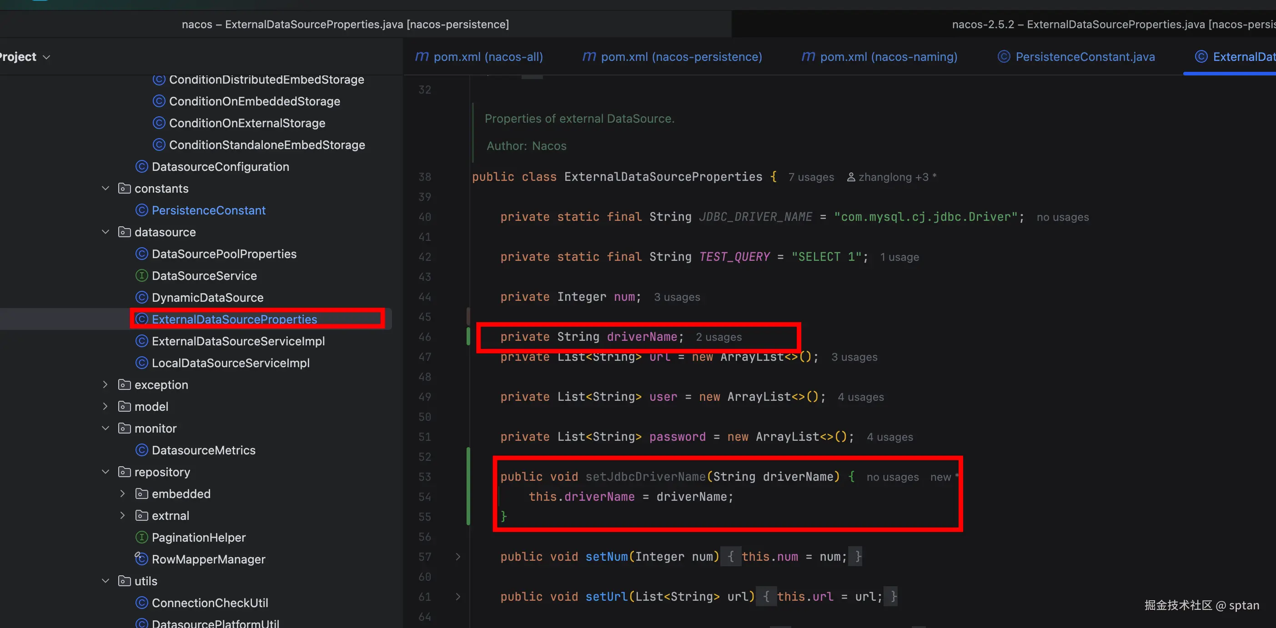Screen dimensions: 1276x628
Task: Unfold the setNum method at line 57
Action: point(457,557)
